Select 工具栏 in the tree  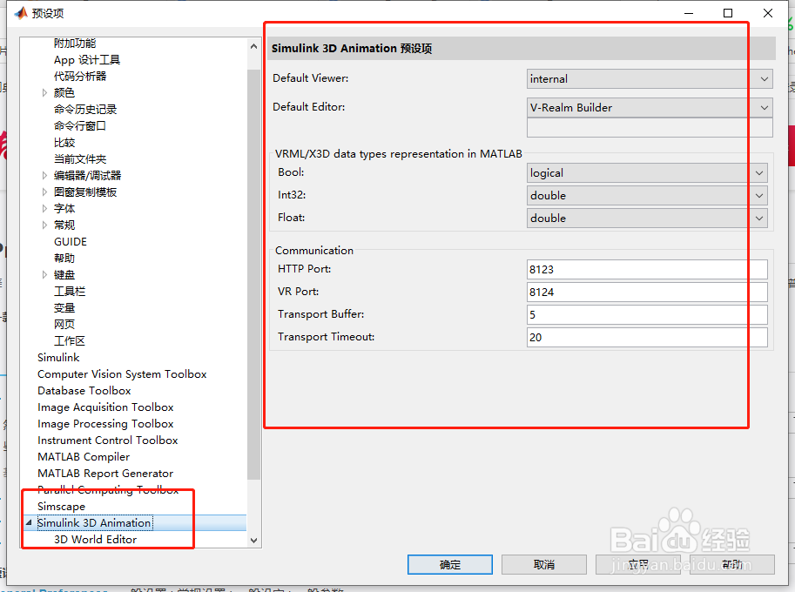tap(70, 292)
